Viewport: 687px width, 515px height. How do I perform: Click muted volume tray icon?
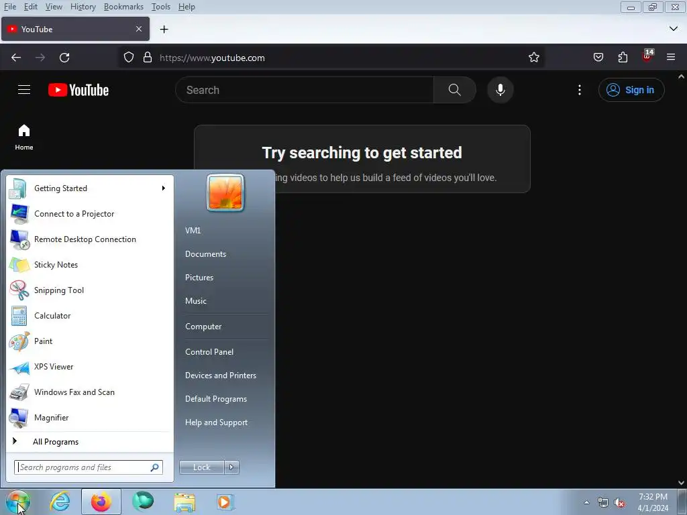619,502
